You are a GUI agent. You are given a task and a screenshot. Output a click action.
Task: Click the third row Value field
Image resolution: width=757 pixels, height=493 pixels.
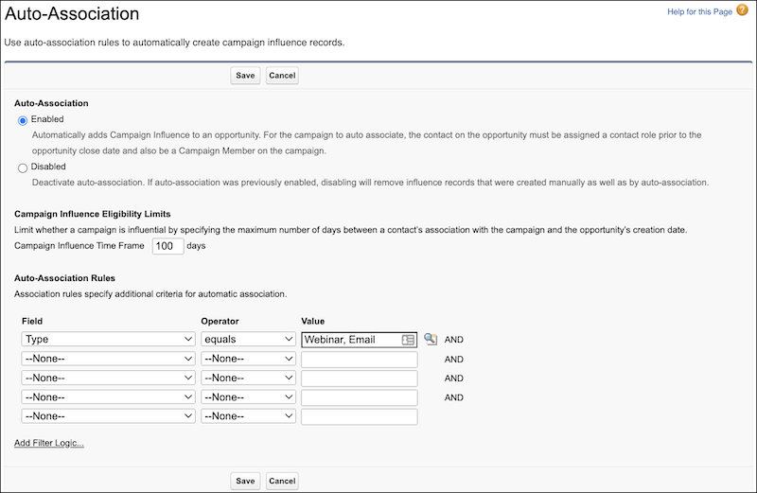(360, 379)
